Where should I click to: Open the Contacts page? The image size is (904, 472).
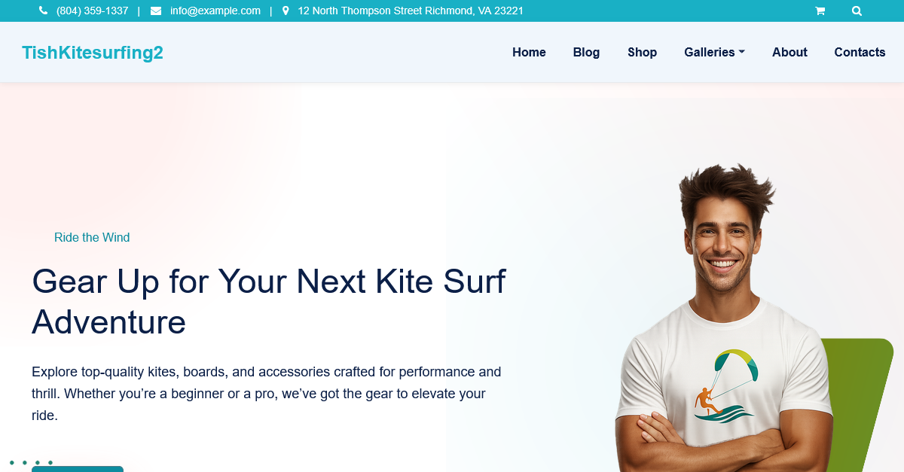[860, 52]
